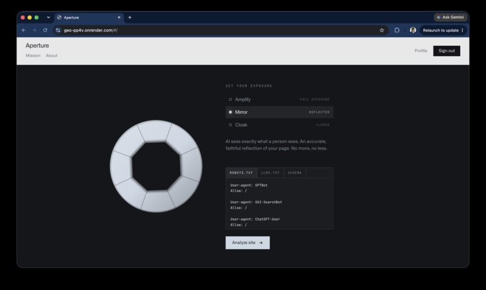This screenshot has width=486, height=290.
Task: Open a new tab with the plus icon
Action: tap(130, 17)
